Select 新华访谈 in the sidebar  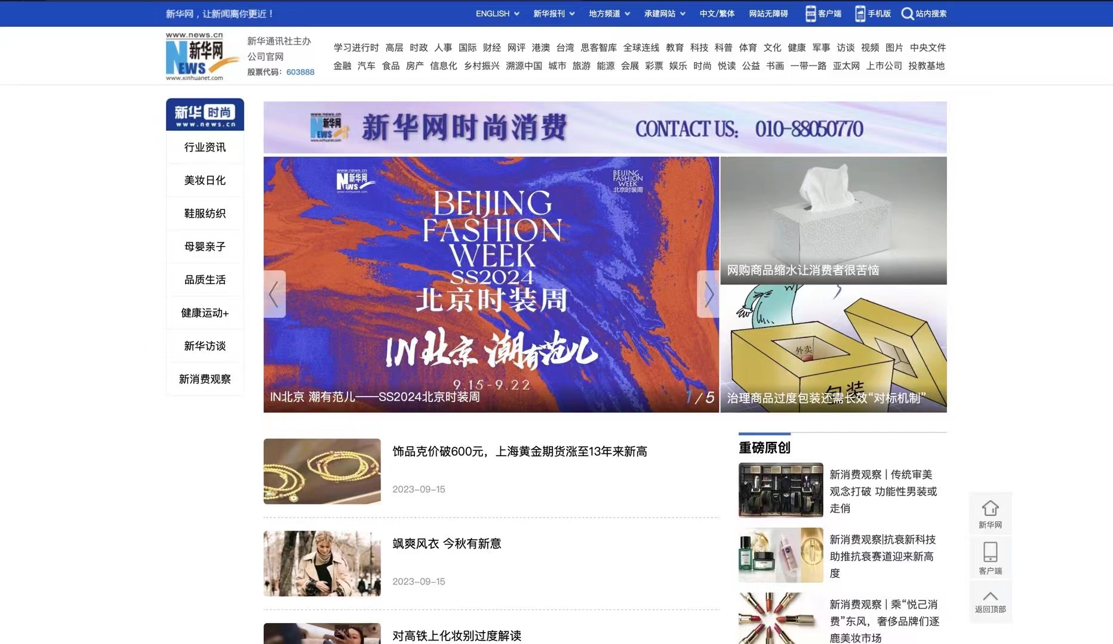[205, 346]
